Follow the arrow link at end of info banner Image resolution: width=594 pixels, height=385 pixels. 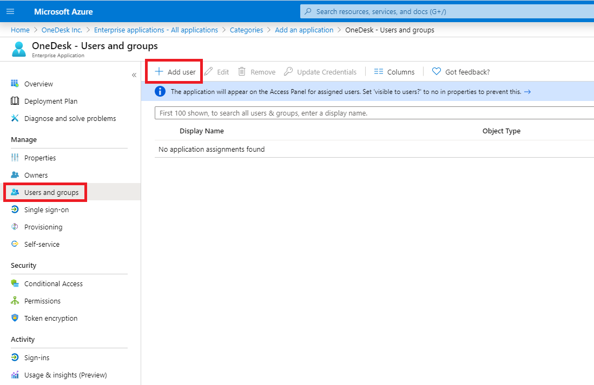point(527,91)
